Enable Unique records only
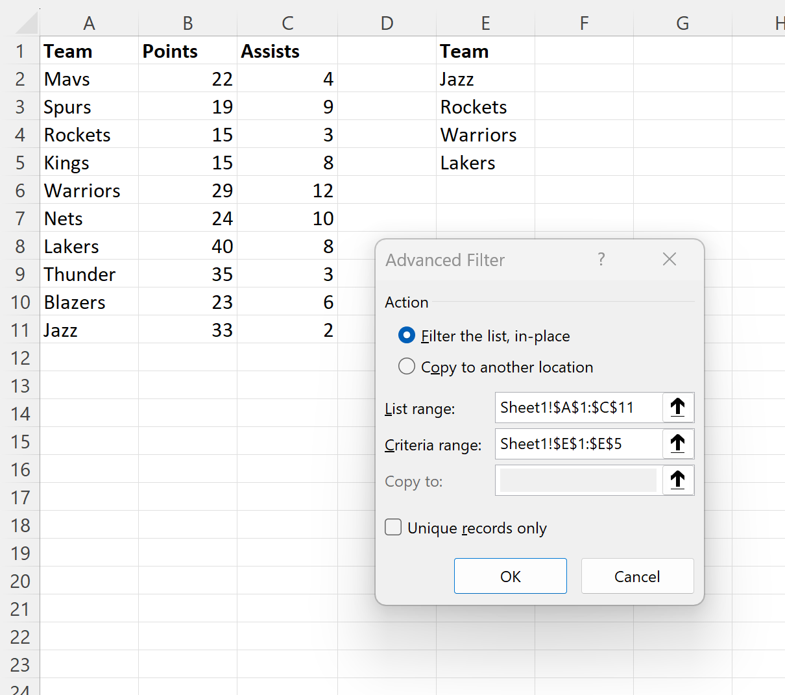The width and height of the screenshot is (785, 695). (393, 527)
